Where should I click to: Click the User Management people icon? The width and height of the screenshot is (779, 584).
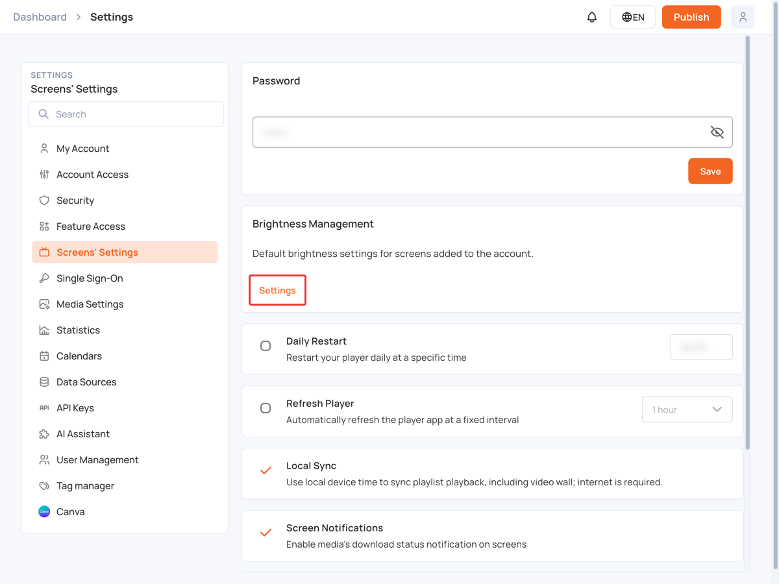(44, 460)
